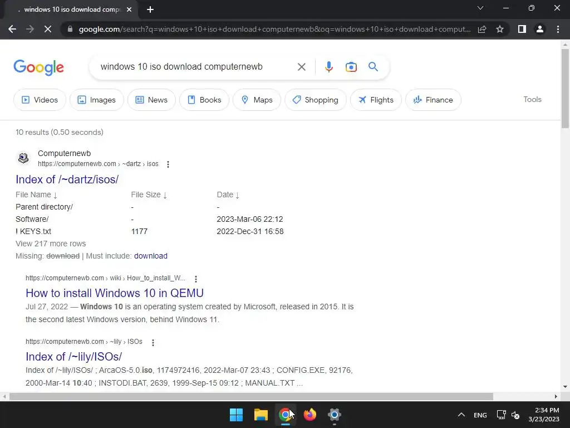Search by image camera icon
Image resolution: width=570 pixels, height=428 pixels.
pyautogui.click(x=351, y=67)
